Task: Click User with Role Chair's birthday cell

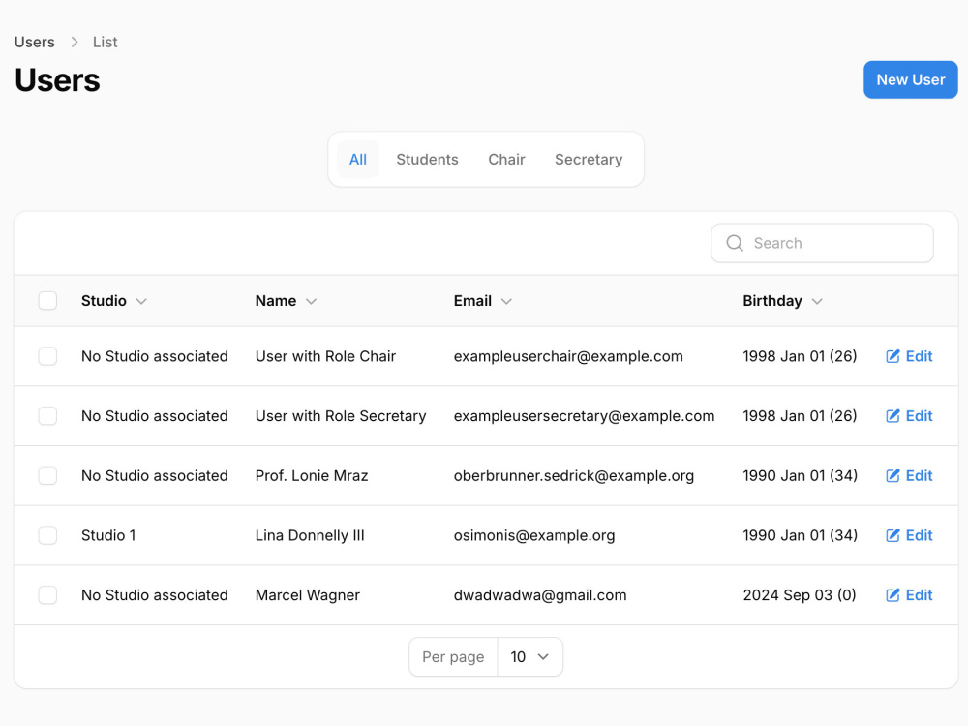Action: pos(801,356)
